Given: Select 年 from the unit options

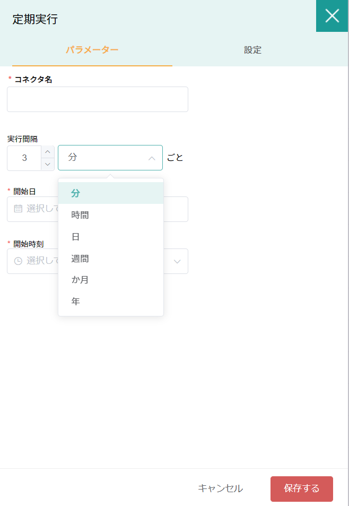Looking at the screenshot, I should (76, 302).
